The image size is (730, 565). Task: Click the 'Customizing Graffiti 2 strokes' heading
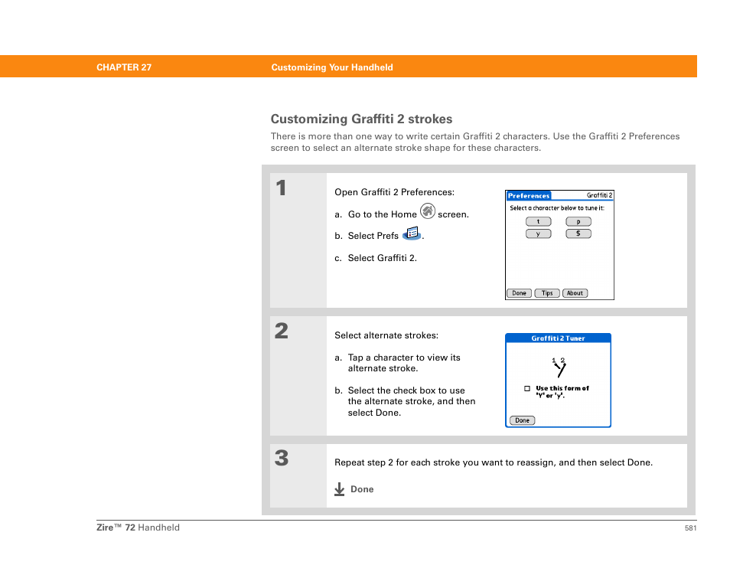[361, 119]
